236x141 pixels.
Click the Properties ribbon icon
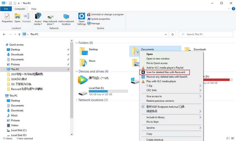[x=7, y=16]
